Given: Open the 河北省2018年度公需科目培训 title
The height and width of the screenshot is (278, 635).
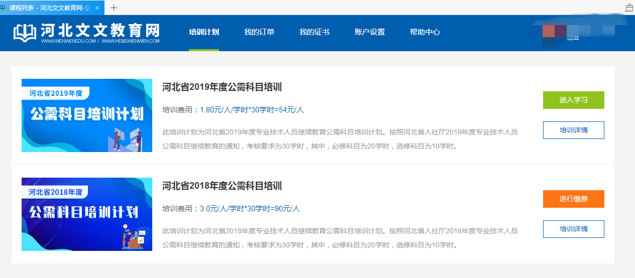Looking at the screenshot, I should click(x=222, y=186).
